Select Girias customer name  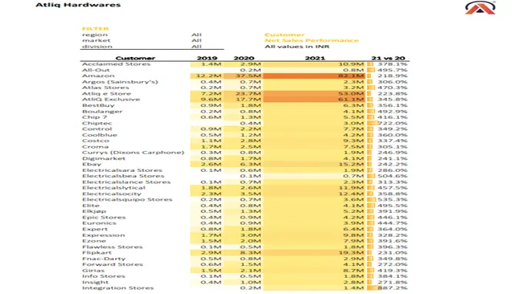[x=93, y=271]
